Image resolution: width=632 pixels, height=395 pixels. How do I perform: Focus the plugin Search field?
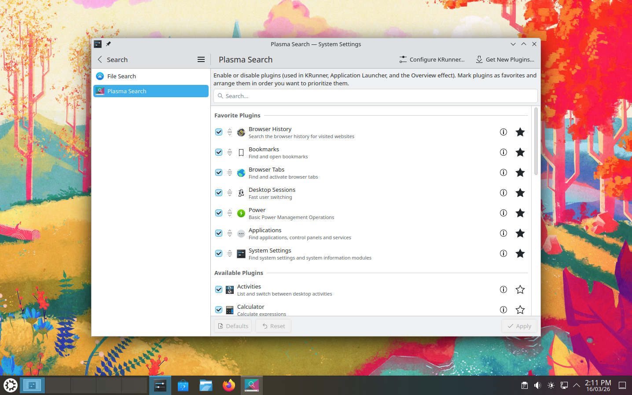tap(375, 96)
